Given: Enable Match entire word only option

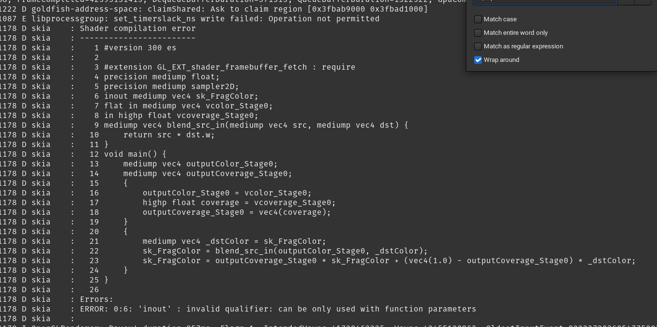Looking at the screenshot, I should 478,33.
